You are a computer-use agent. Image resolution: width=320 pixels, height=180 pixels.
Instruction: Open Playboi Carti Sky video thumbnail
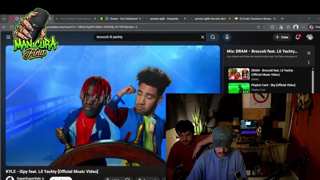(239, 88)
